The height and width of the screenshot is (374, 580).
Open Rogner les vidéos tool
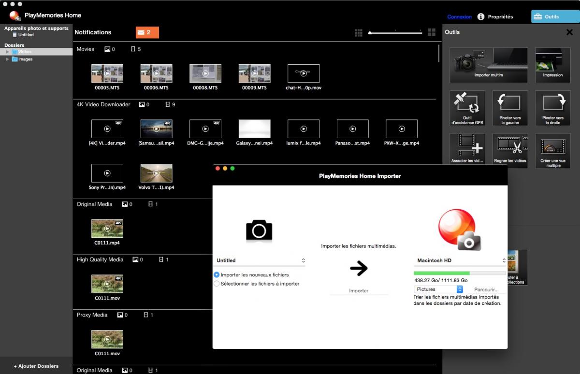point(510,151)
